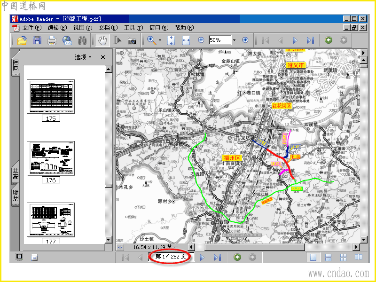Image resolution: width=376 pixels, height=282 pixels.
Task: Click the Fit Page height icon
Action: click(x=171, y=40)
